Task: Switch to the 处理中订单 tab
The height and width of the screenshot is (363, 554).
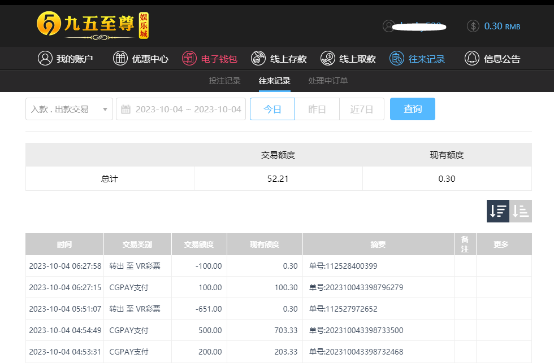Action: [328, 81]
